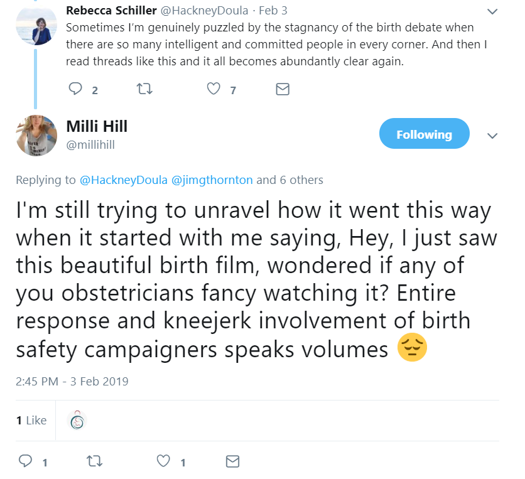Image resolution: width=525 pixels, height=479 pixels.
Task: Click Milli Hill's profile avatar
Action: tap(36, 136)
